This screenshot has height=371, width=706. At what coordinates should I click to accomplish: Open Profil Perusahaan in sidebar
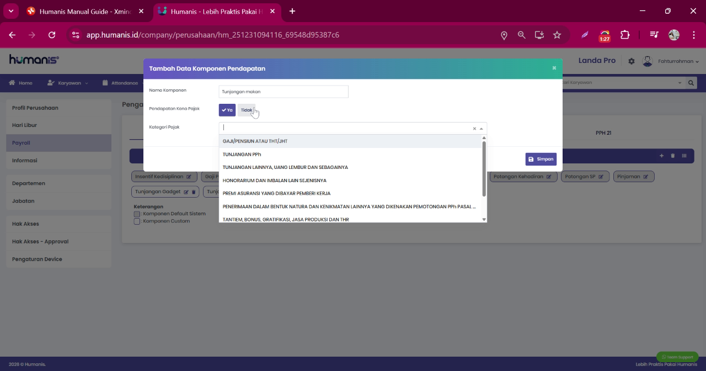pos(58,108)
